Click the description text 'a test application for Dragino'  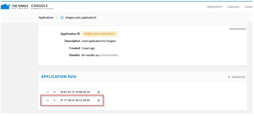[x=99, y=41]
